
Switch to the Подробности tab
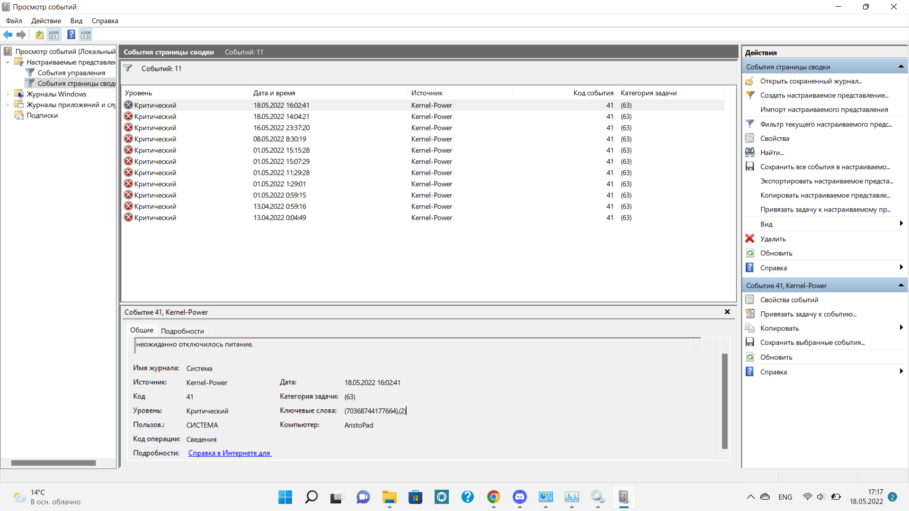pos(182,331)
